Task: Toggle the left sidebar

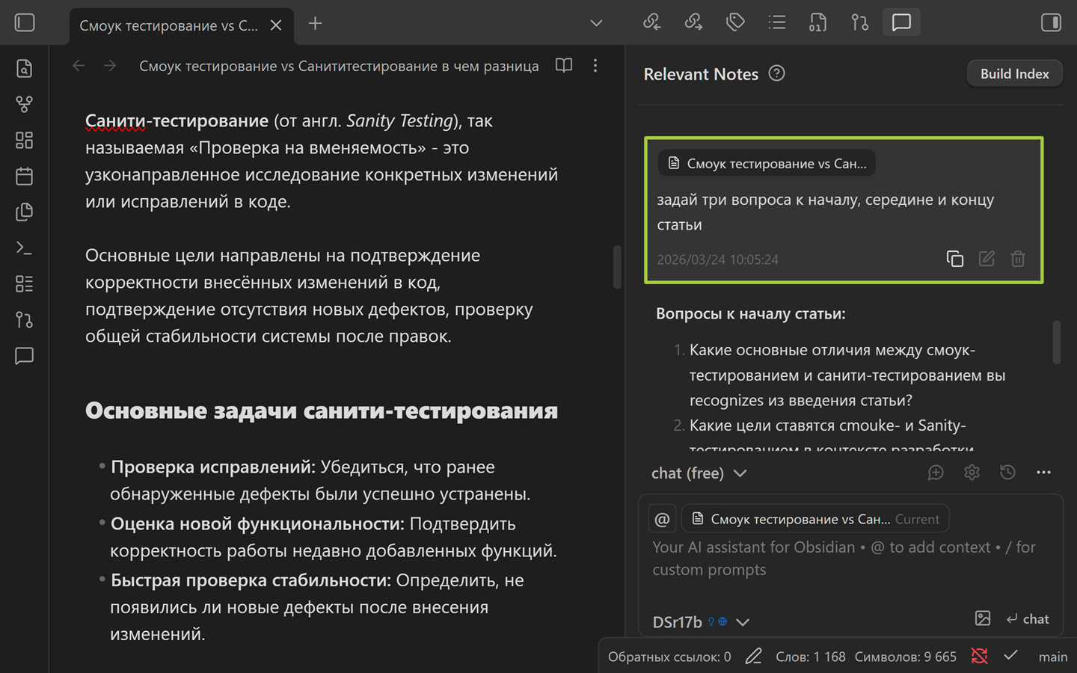Action: (x=25, y=22)
